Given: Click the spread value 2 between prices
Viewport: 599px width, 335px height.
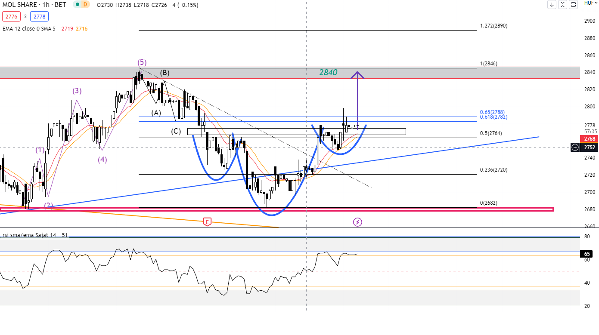Looking at the screenshot, I should 25,17.
